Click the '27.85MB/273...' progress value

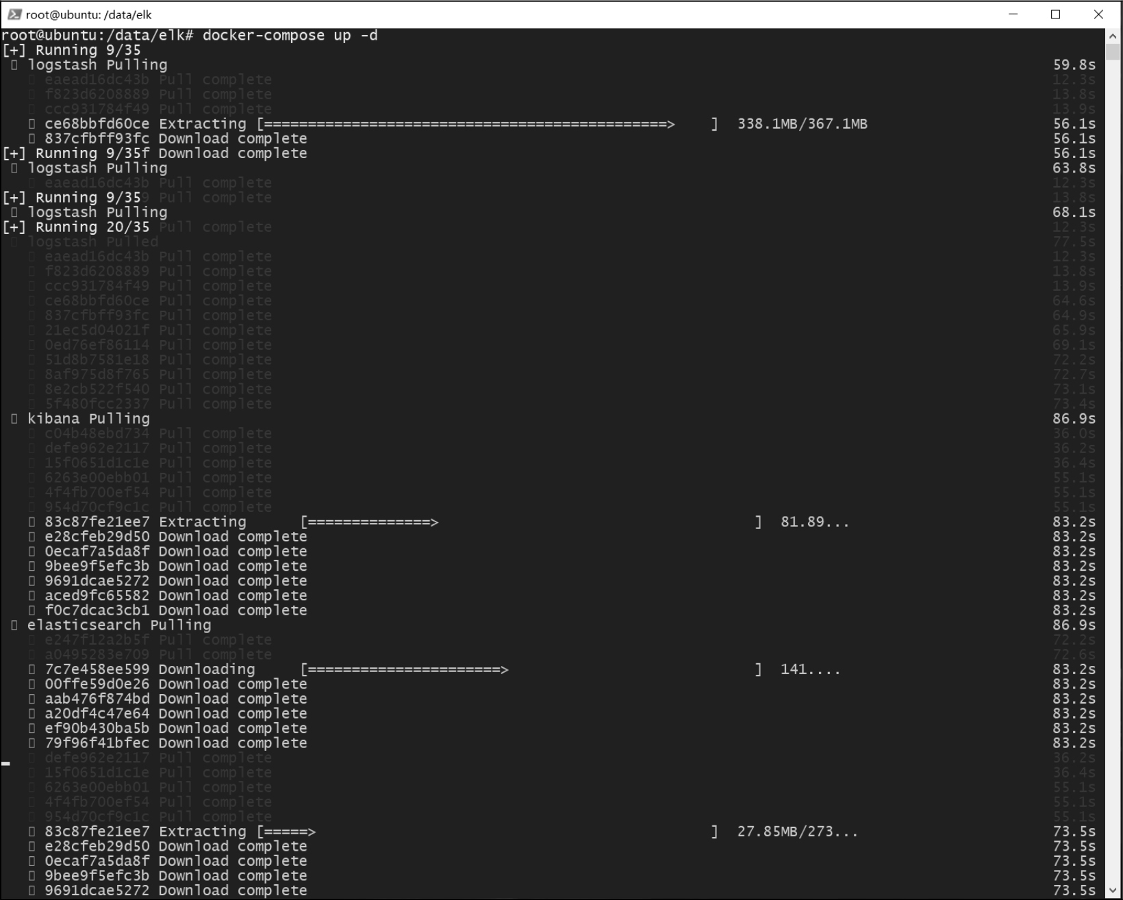point(798,832)
